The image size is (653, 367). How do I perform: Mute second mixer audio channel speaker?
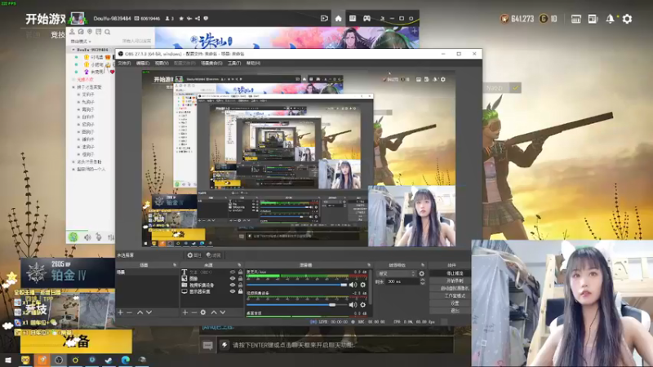pos(353,304)
